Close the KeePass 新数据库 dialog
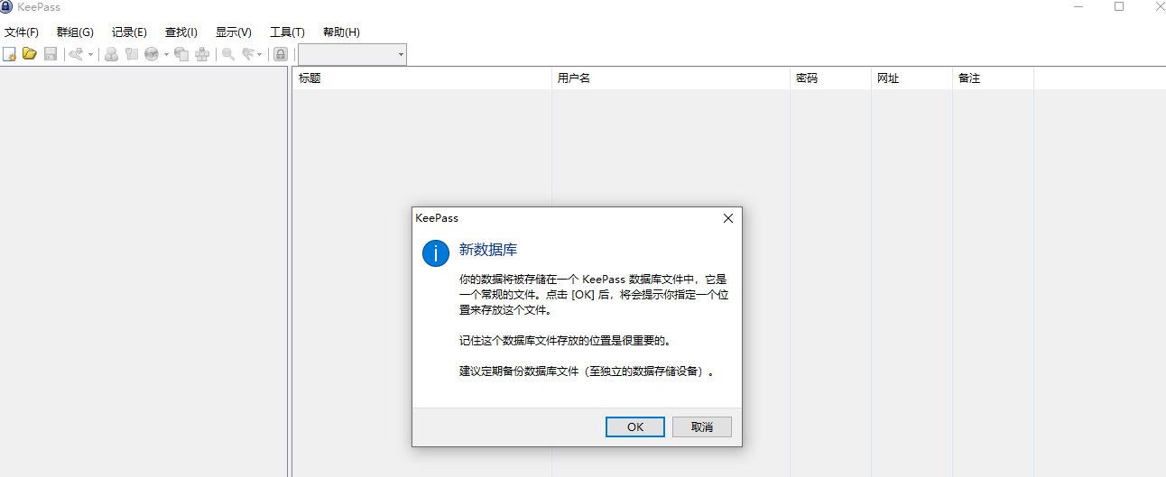 [728, 218]
